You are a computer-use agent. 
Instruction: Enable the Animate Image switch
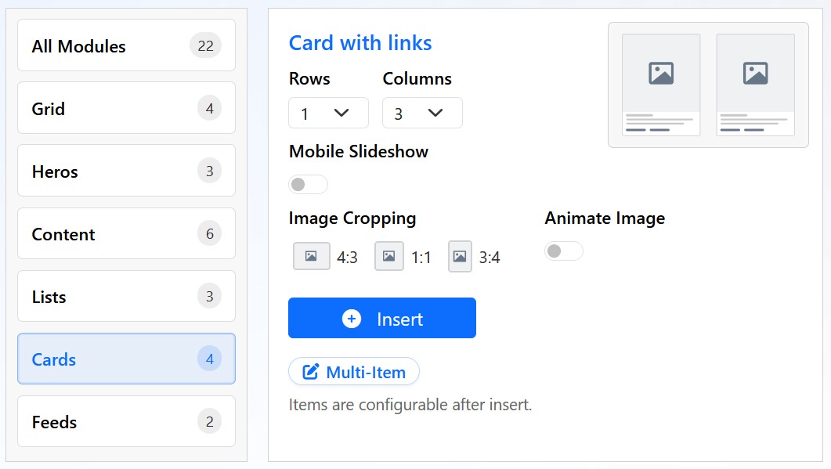pos(564,251)
